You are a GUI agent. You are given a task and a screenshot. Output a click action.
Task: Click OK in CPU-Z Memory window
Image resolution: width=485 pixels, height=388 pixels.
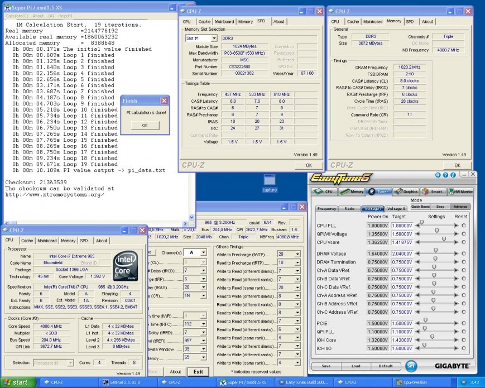coord(458,165)
